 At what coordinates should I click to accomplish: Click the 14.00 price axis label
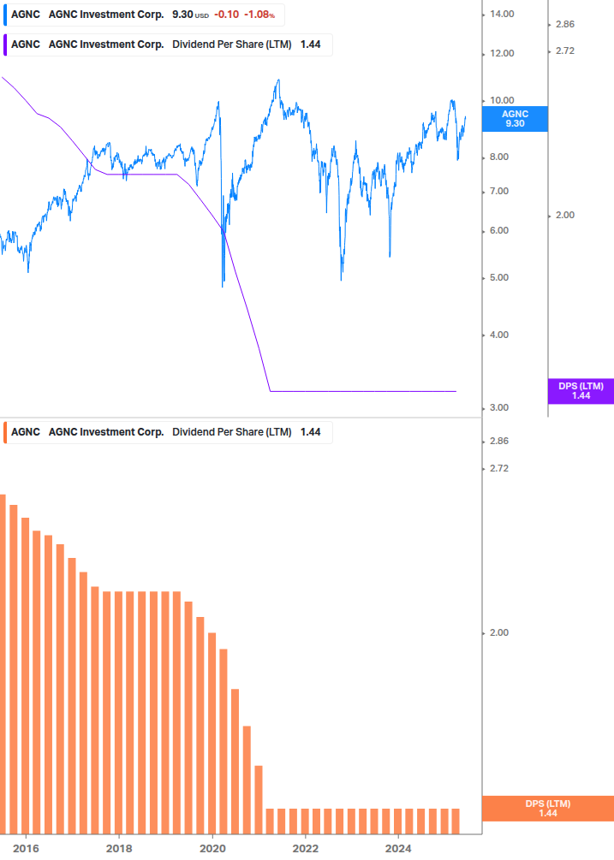coord(502,15)
